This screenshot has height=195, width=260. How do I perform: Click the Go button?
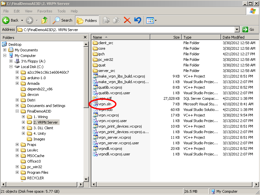[x=249, y=29]
